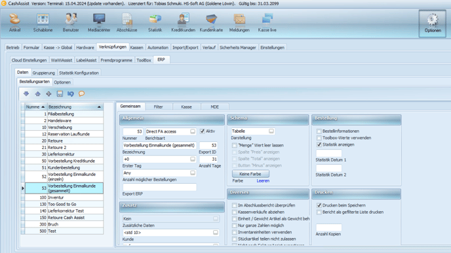Open the Benutzer module
The image size is (451, 253).
71,22
